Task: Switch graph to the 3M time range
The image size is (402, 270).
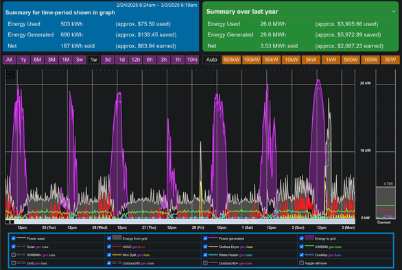Action: (51, 60)
